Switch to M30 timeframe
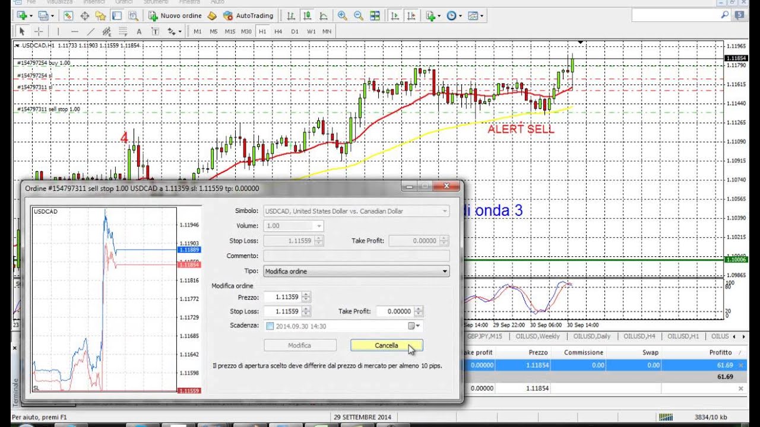 coord(246,31)
